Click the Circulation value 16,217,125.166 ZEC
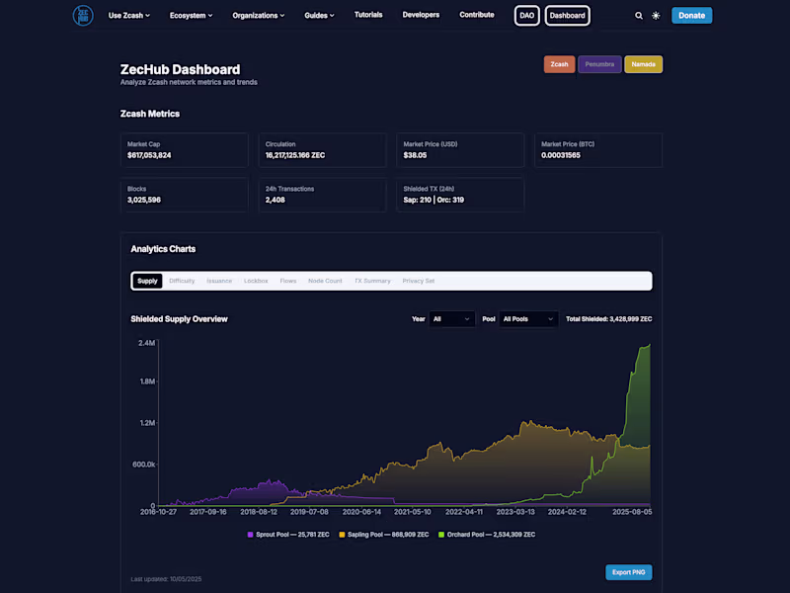The height and width of the screenshot is (593, 790). [295, 155]
